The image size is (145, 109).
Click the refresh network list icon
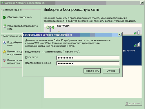pyautogui.click(x=4, y=17)
